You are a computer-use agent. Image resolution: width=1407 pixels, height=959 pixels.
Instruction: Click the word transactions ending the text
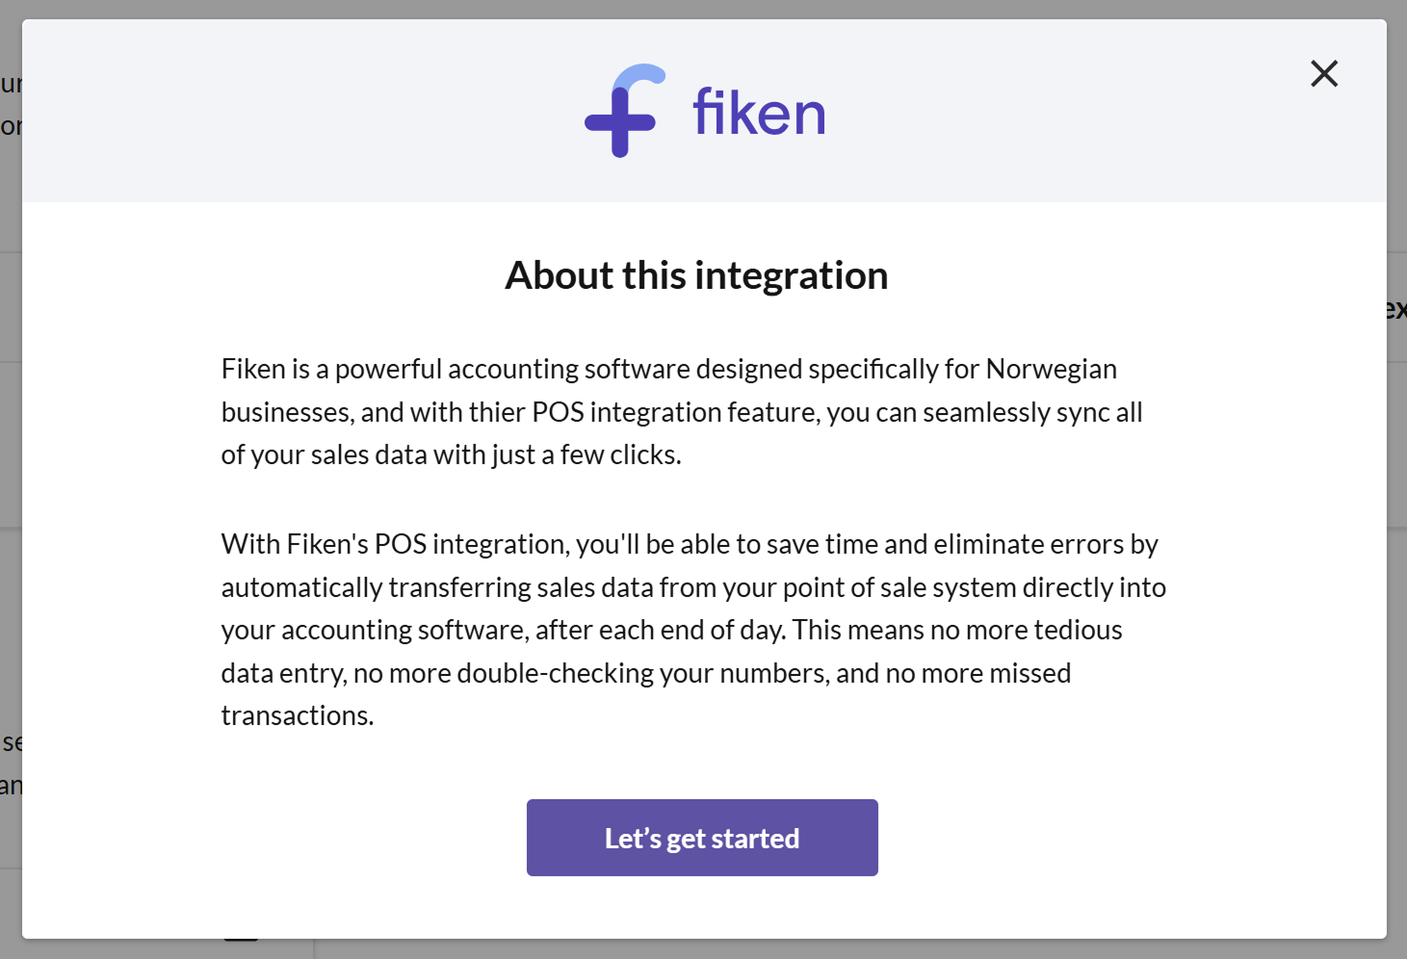[x=297, y=715]
